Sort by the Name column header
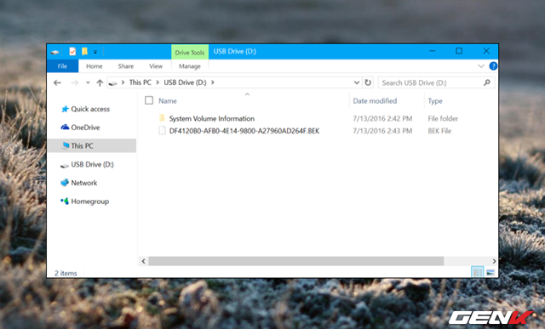The image size is (545, 329). [x=168, y=100]
